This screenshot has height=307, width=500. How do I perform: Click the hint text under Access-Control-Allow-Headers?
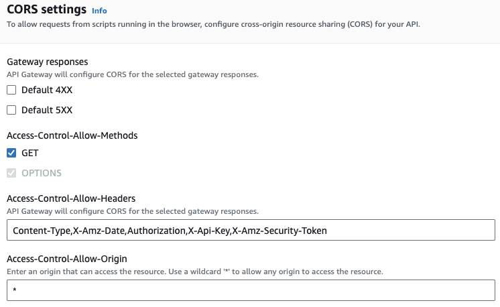coord(133,211)
